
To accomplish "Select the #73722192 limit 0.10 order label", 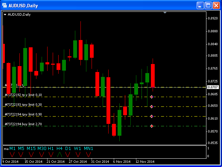I will pos(23,95).
